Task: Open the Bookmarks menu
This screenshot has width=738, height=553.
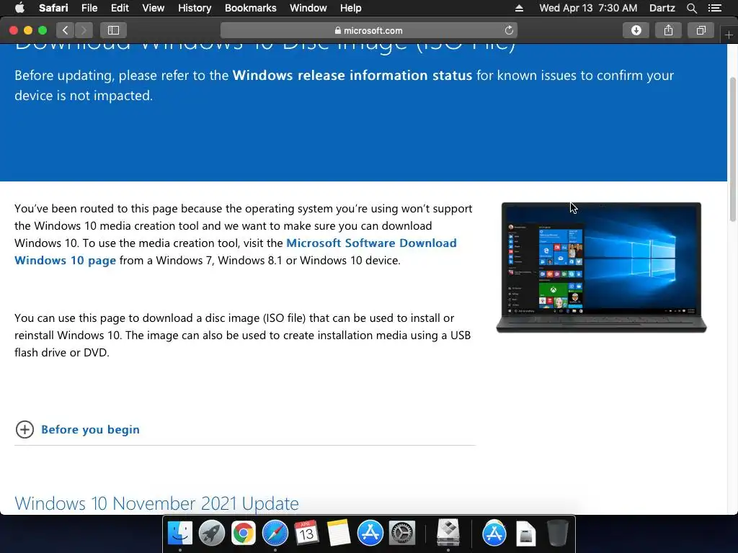Action: (x=250, y=8)
